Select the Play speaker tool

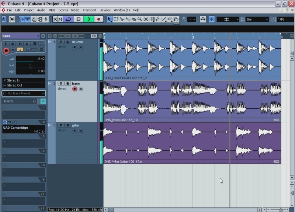170,19
